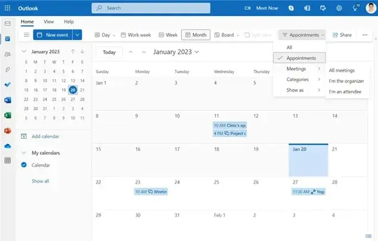Screen dimensions: 378x241
Task: Select the Month view button
Action: [196, 35]
